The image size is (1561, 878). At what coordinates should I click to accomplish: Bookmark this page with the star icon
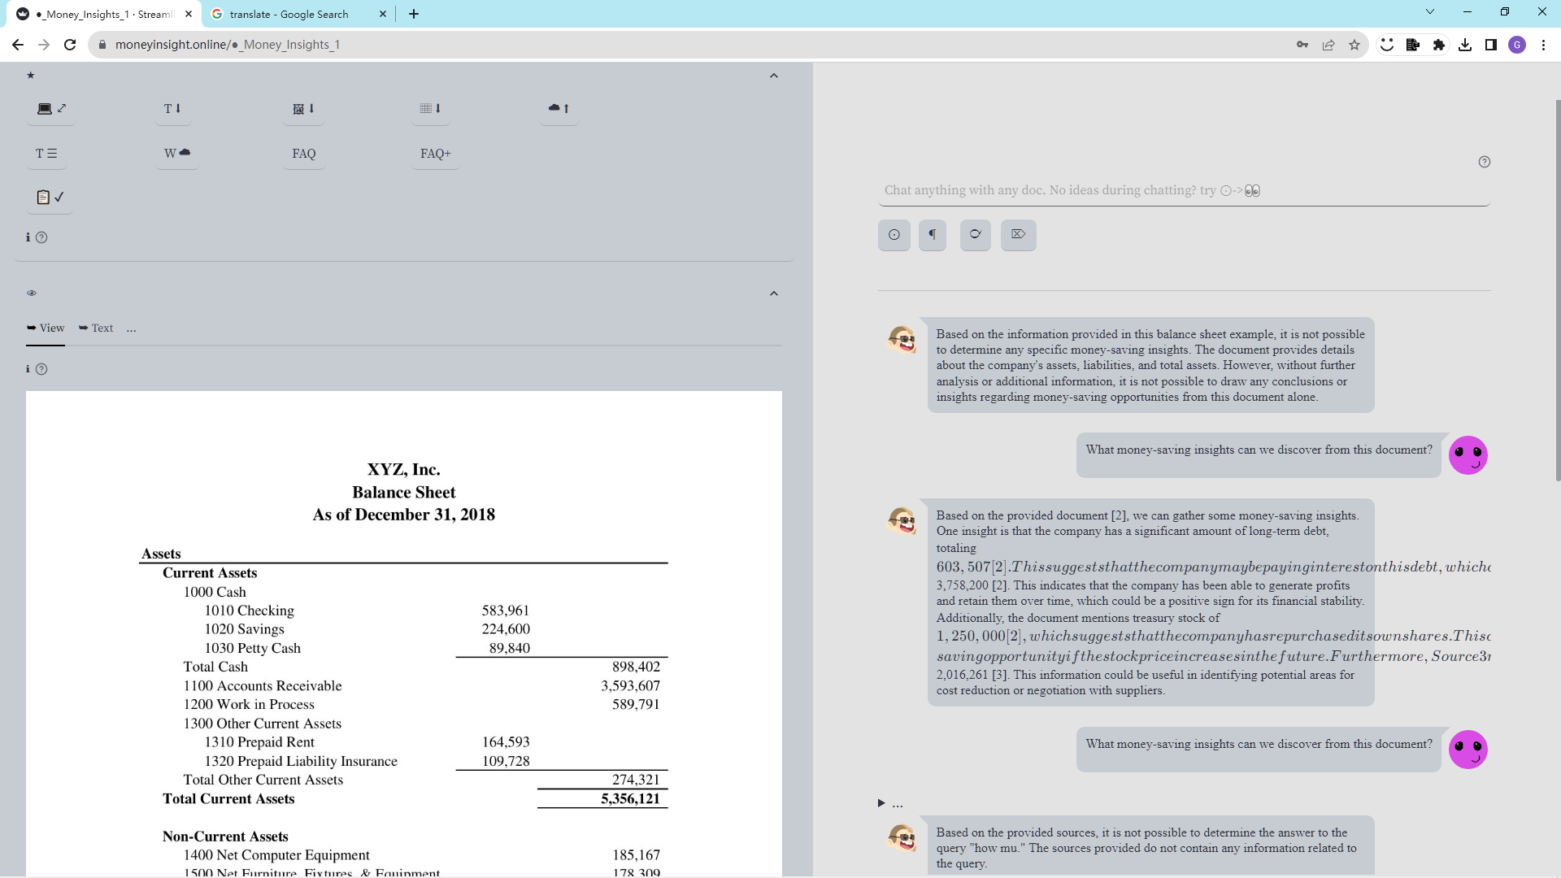click(x=1354, y=45)
